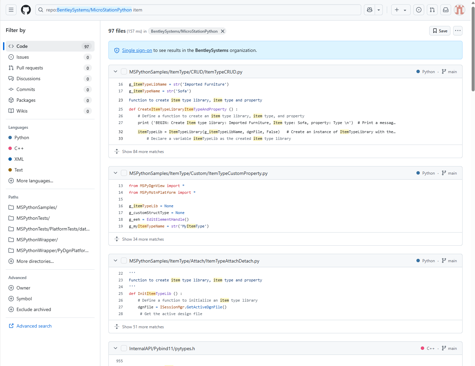This screenshot has height=366, width=475.
Task: Filter by Python language
Action: pos(50,138)
